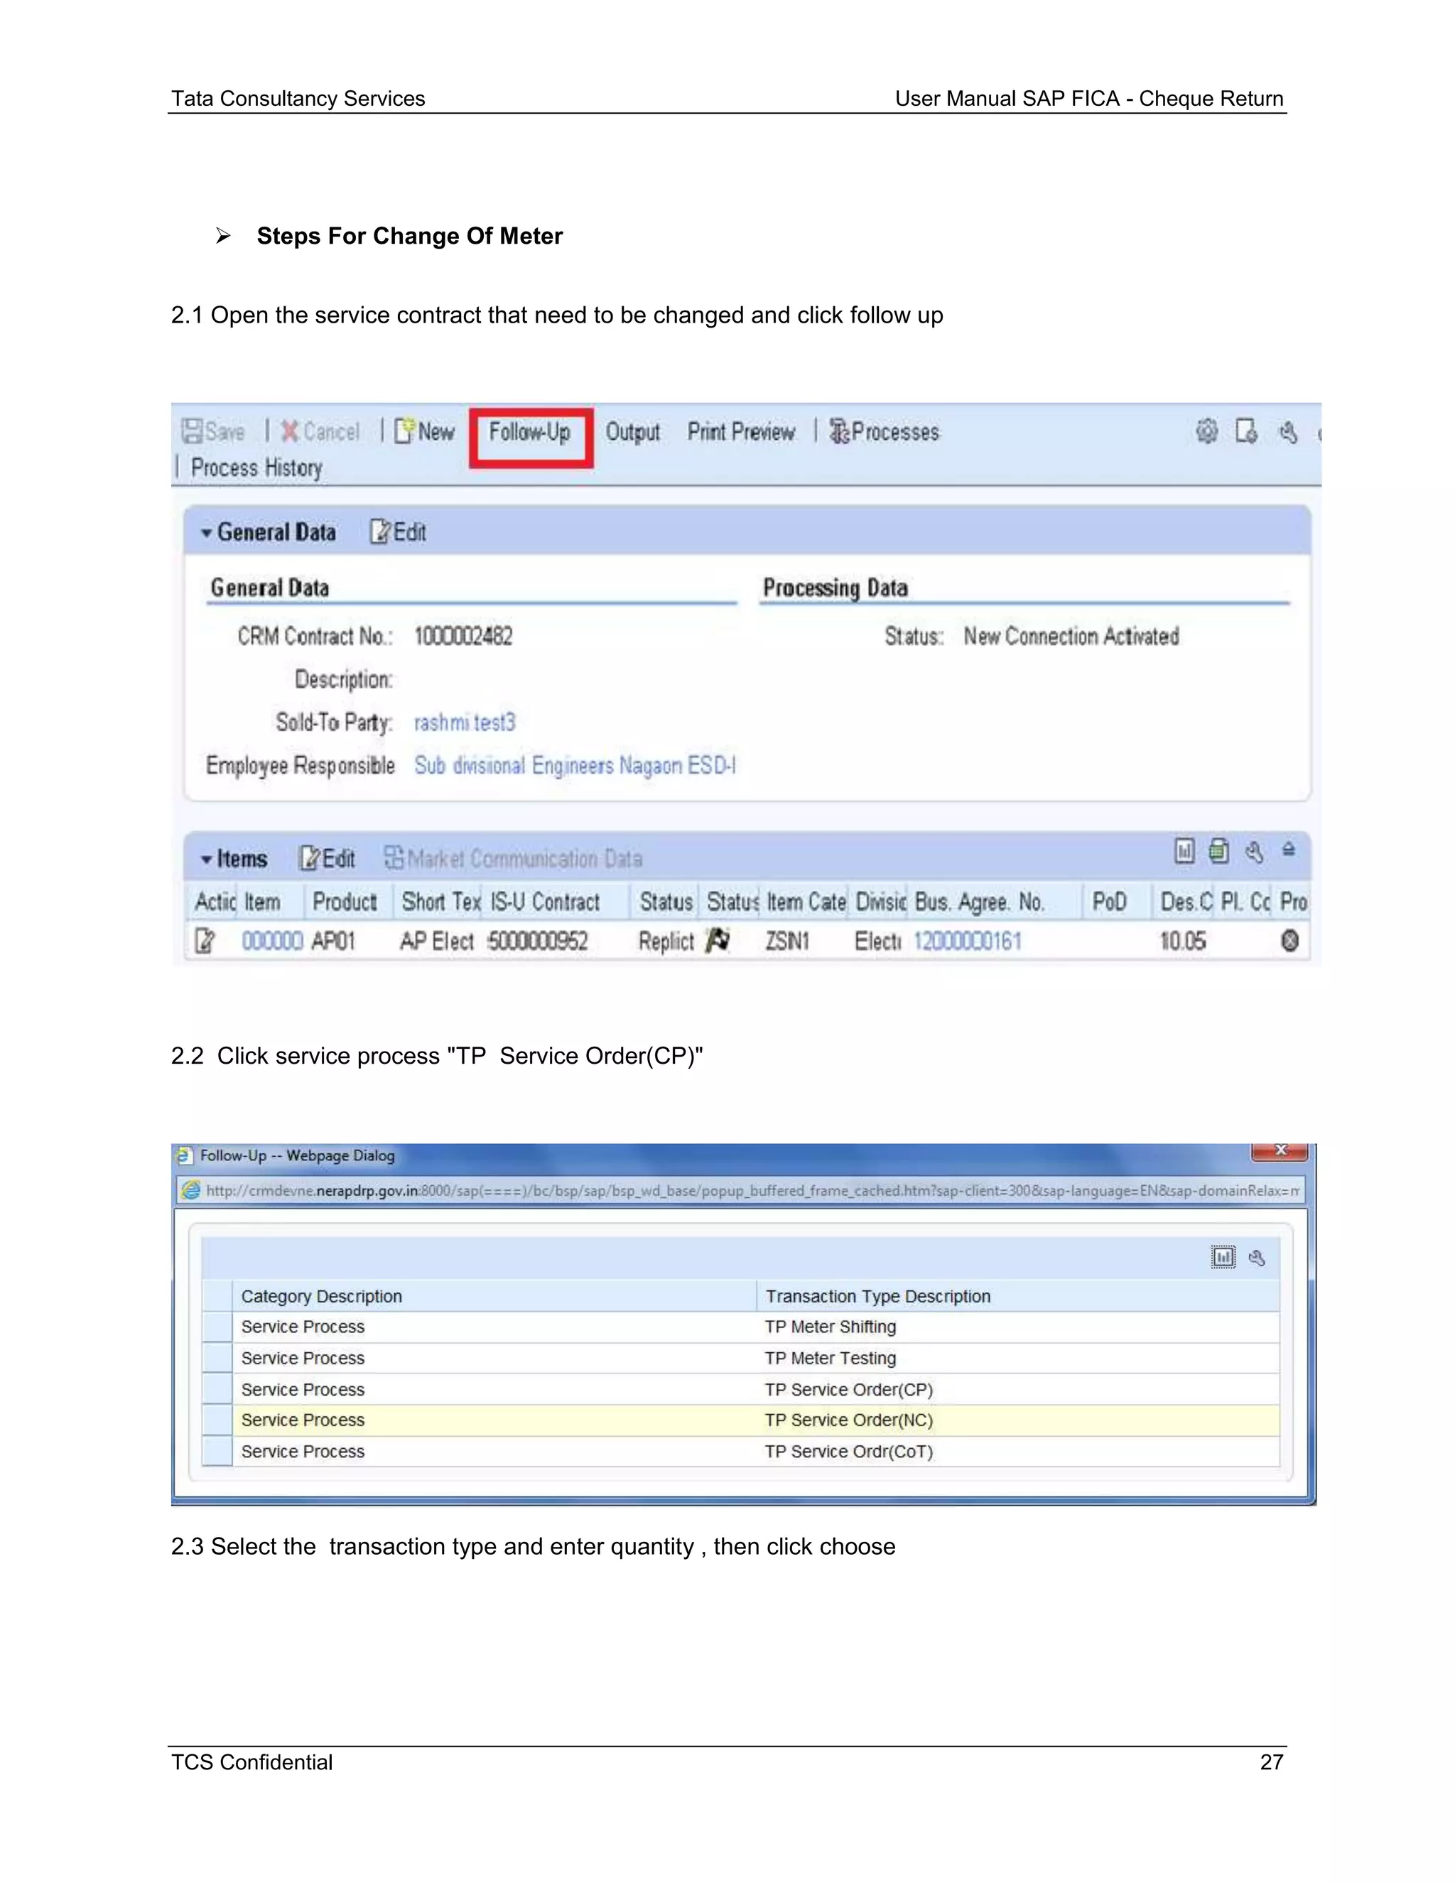Click row selector for TP Meter Shifting

click(x=217, y=1328)
